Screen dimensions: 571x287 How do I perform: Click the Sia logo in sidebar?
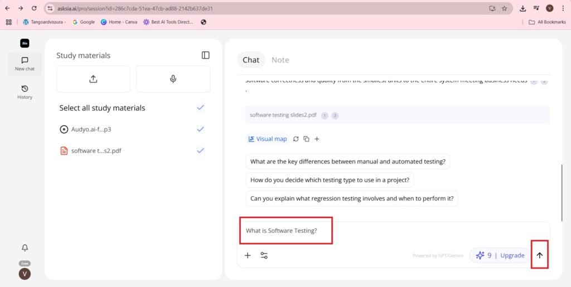(x=25, y=43)
